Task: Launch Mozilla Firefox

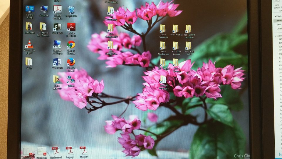Action: click(71, 62)
